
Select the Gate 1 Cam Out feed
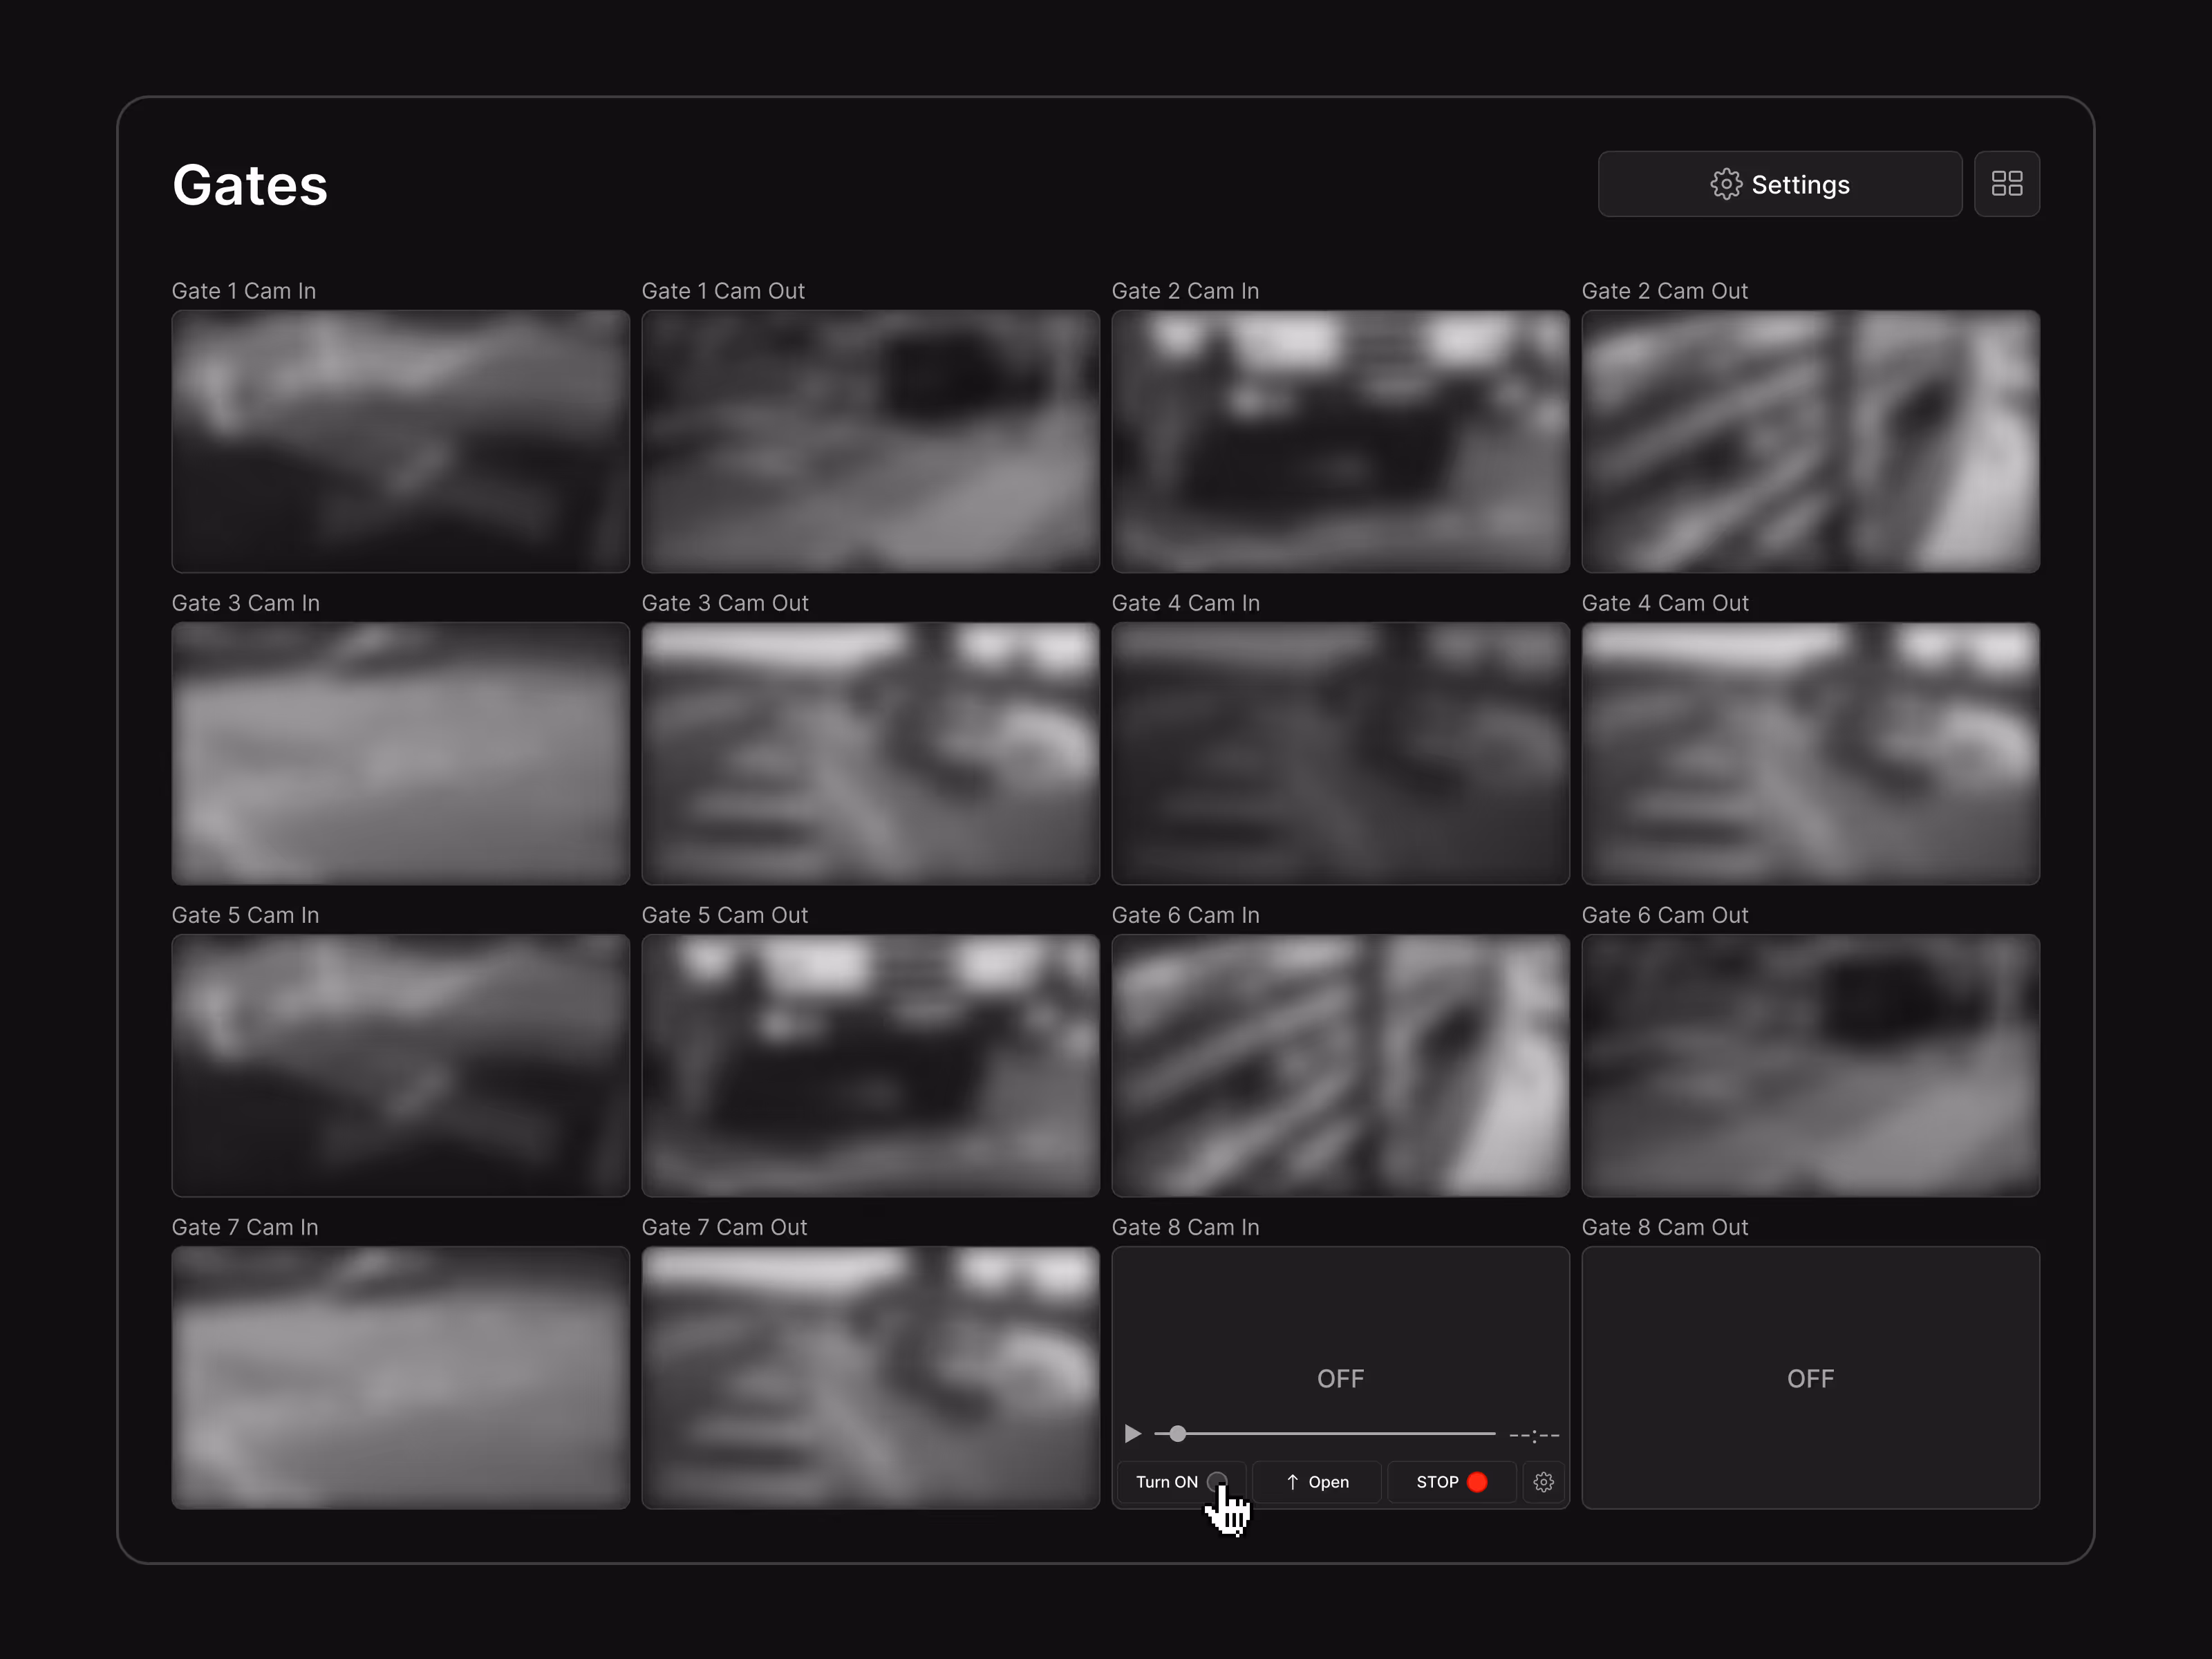coord(870,441)
